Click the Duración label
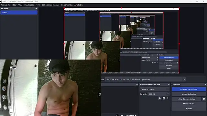The width and height of the screenshot is (207, 116). click(143, 94)
